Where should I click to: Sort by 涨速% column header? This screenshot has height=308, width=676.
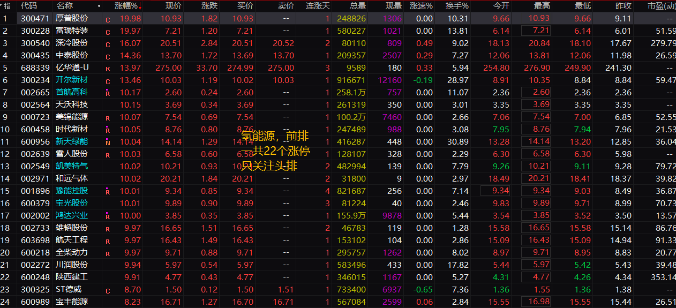(x=421, y=6)
